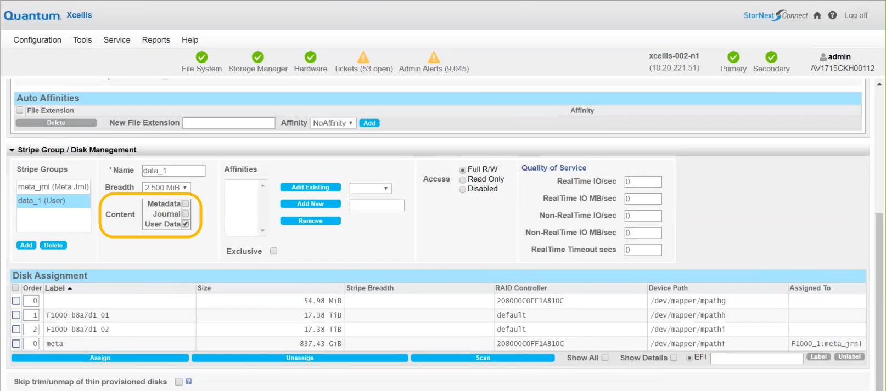Click the new affinity name field
This screenshot has height=391, width=886.
377,205
